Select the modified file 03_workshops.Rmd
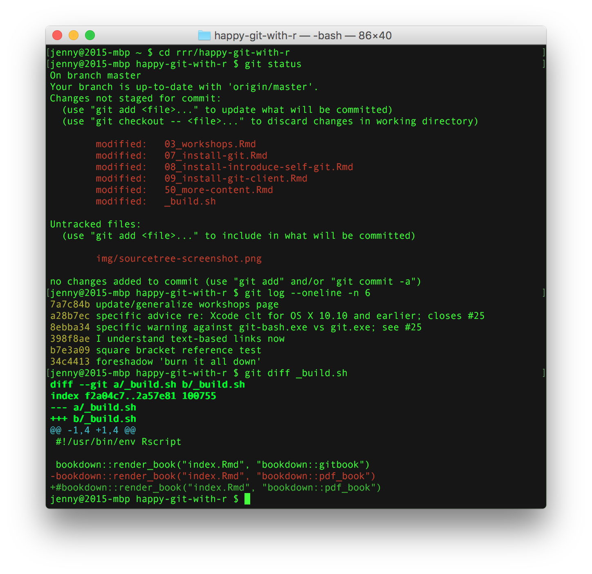Image resolution: width=592 pixels, height=574 pixels. 210,144
